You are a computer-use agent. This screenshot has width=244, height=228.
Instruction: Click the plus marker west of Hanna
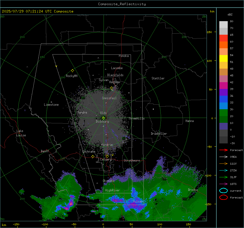click(153, 109)
